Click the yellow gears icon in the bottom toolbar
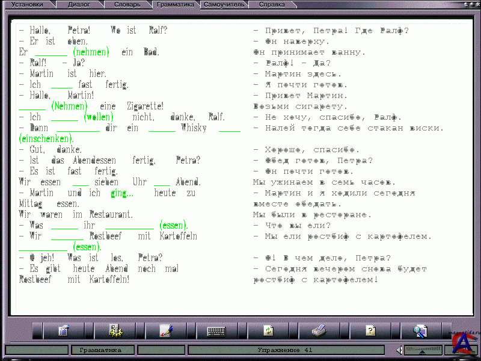 (115, 330)
